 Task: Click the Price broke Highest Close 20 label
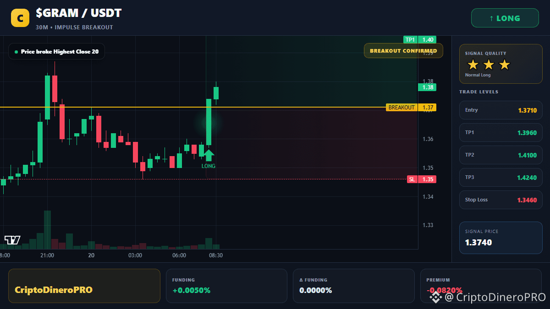coord(56,52)
